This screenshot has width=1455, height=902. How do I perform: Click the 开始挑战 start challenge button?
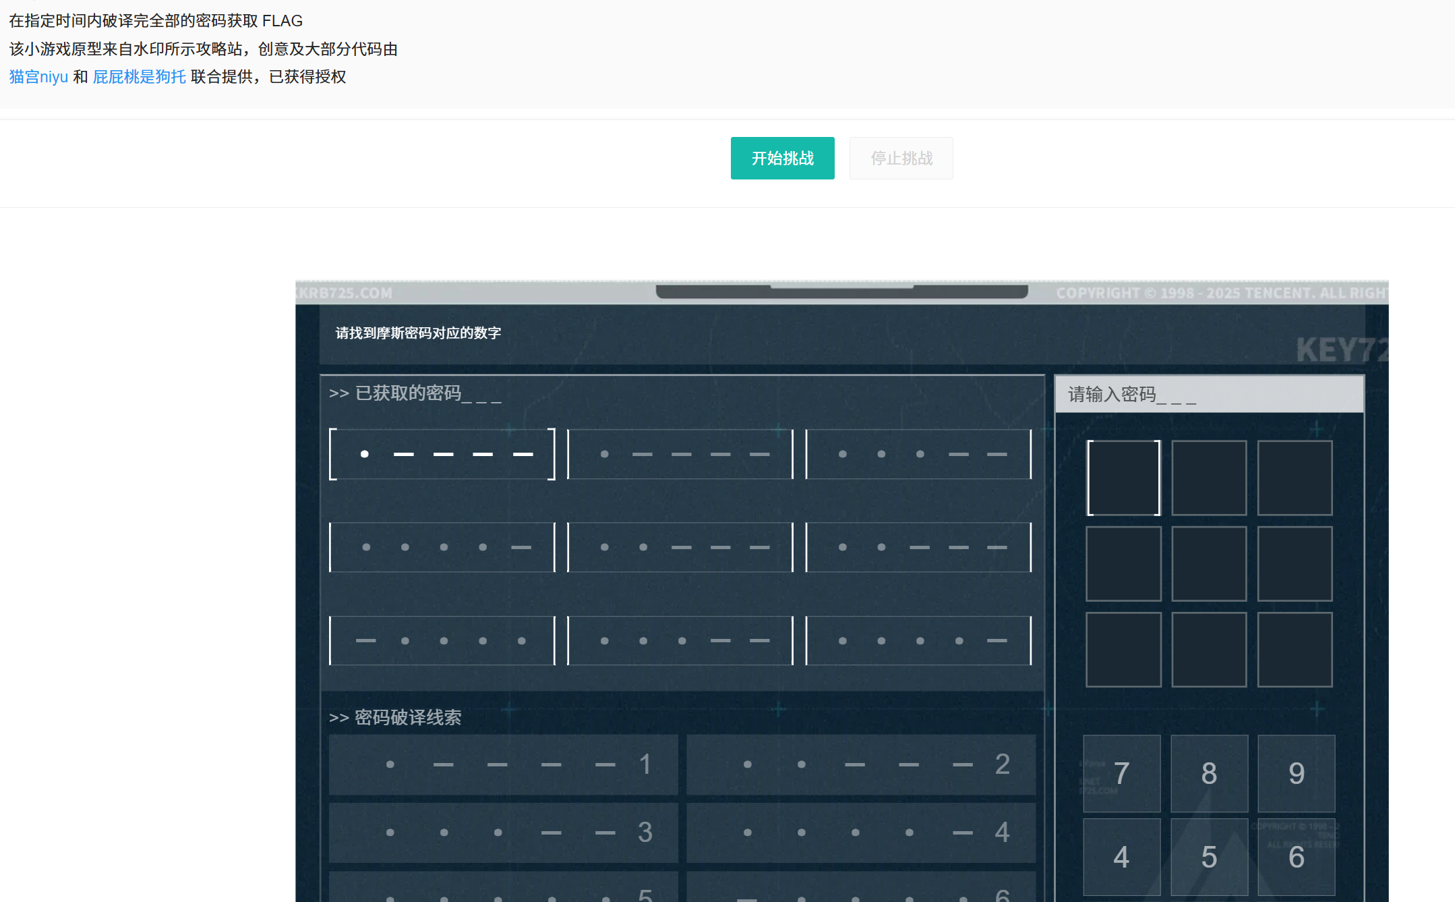coord(782,158)
